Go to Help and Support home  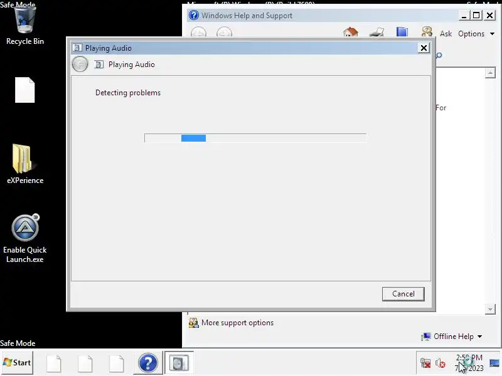350,33
